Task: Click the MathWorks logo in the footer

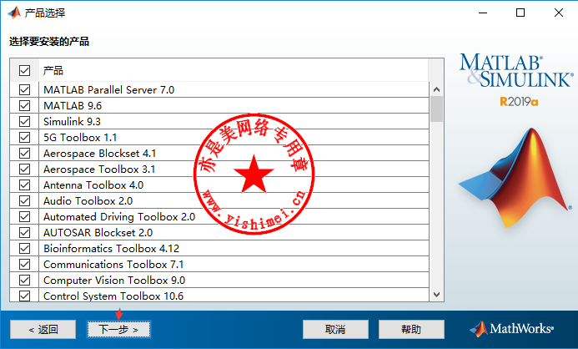Action: (511, 328)
